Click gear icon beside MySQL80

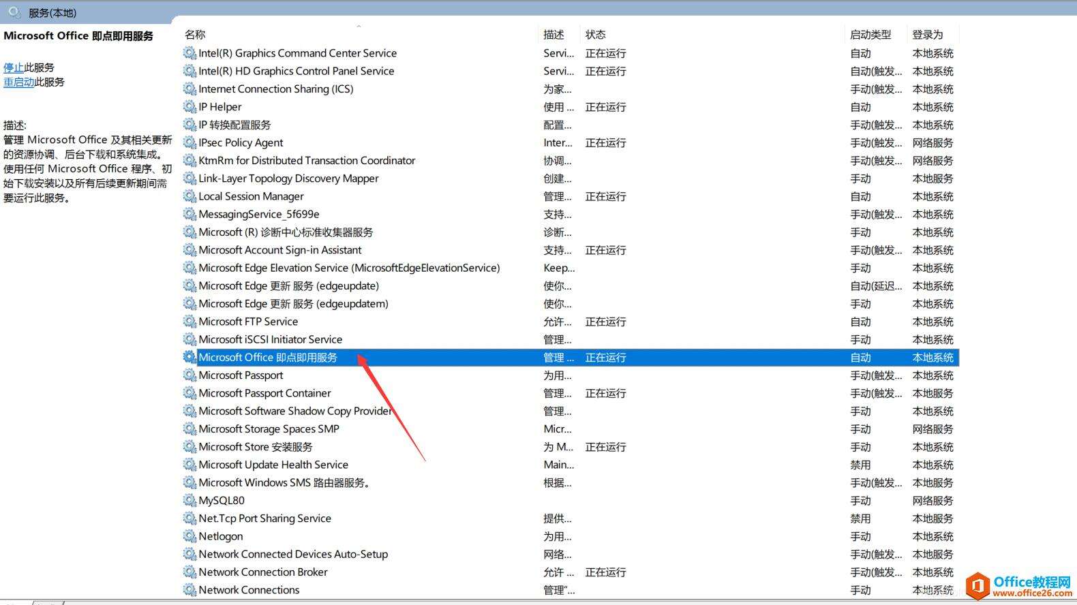(189, 500)
